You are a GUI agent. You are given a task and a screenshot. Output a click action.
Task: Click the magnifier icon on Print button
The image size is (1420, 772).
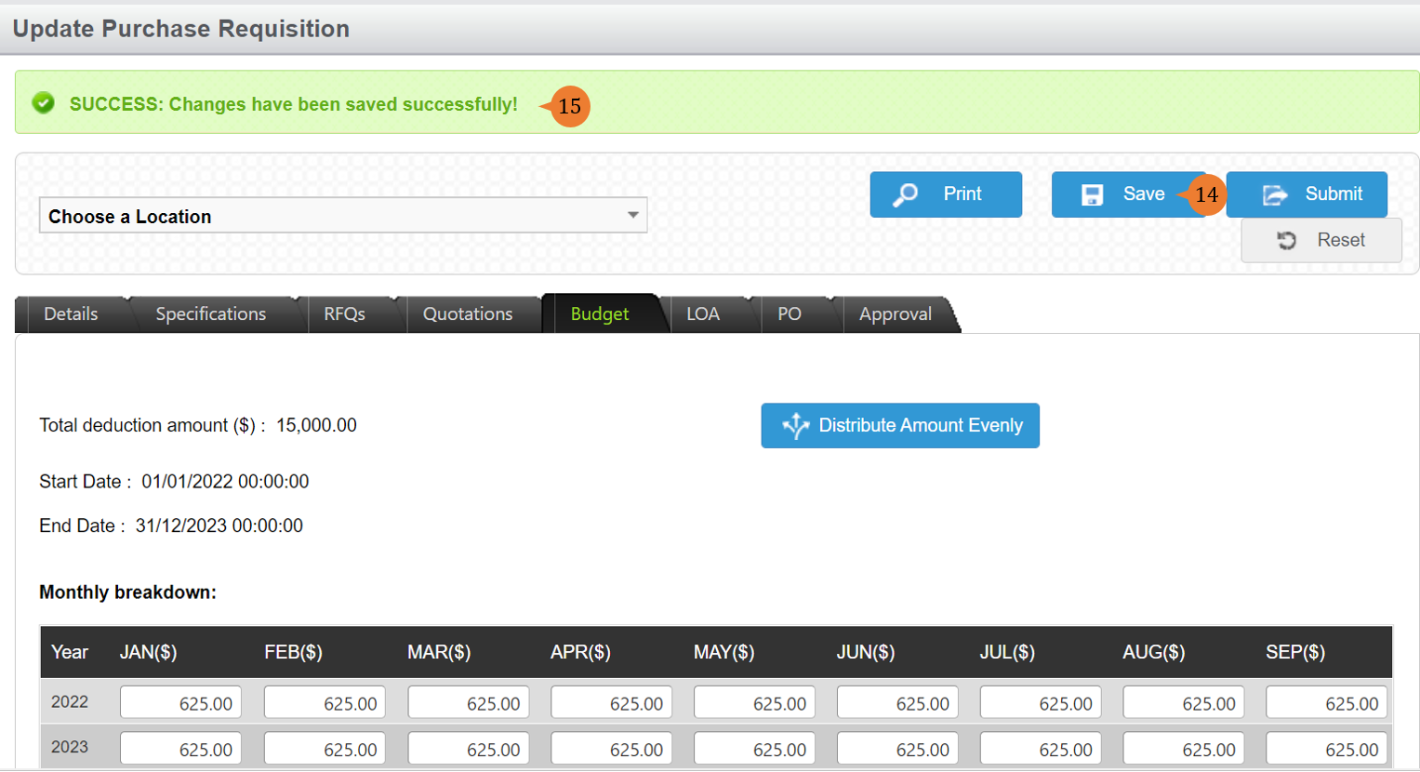[x=905, y=194]
